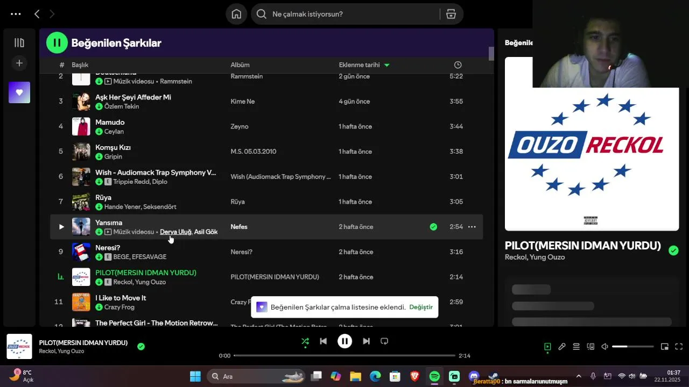
Task: Open the Windows Start menu
Action: (195, 376)
